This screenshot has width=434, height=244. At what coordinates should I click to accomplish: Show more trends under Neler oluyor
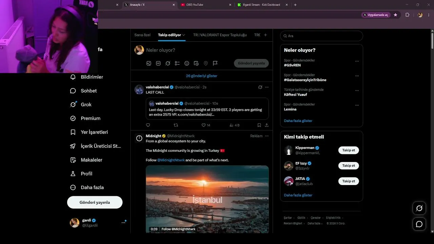[298, 121]
